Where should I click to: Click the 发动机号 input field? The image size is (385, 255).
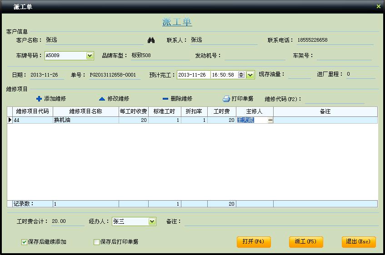point(255,56)
